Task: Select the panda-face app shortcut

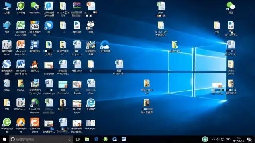Action: (x=91, y=27)
